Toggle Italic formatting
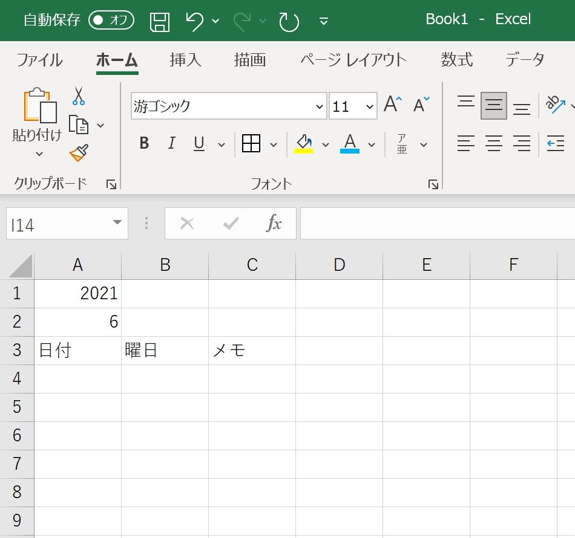The width and height of the screenshot is (575, 538). (171, 144)
